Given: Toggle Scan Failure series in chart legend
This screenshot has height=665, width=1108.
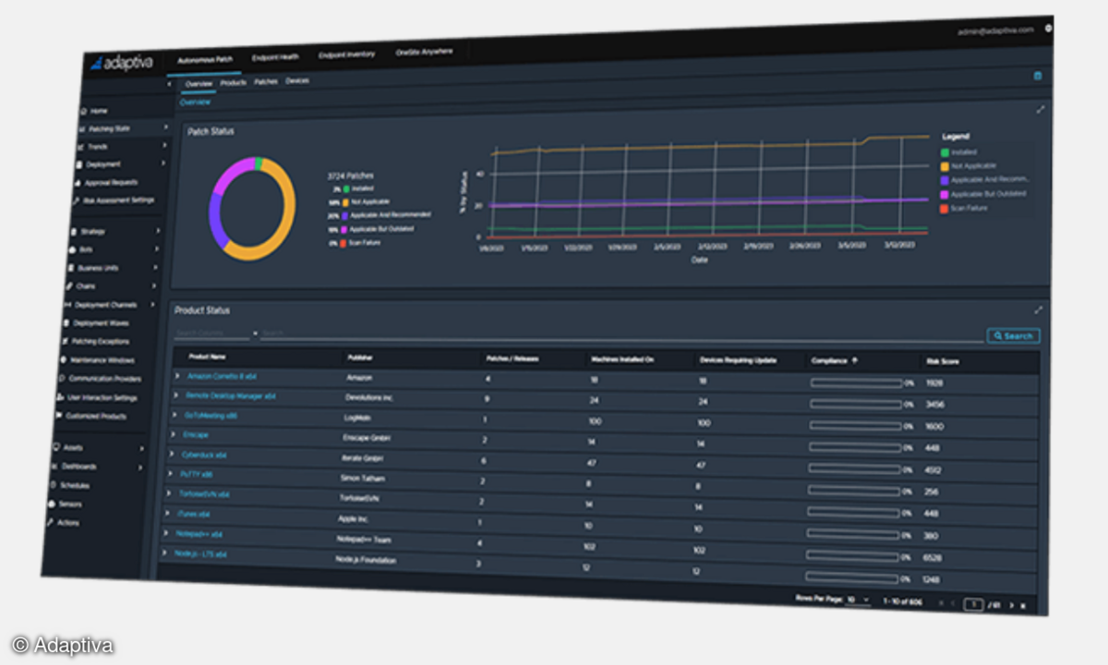Looking at the screenshot, I should pyautogui.click(x=963, y=209).
